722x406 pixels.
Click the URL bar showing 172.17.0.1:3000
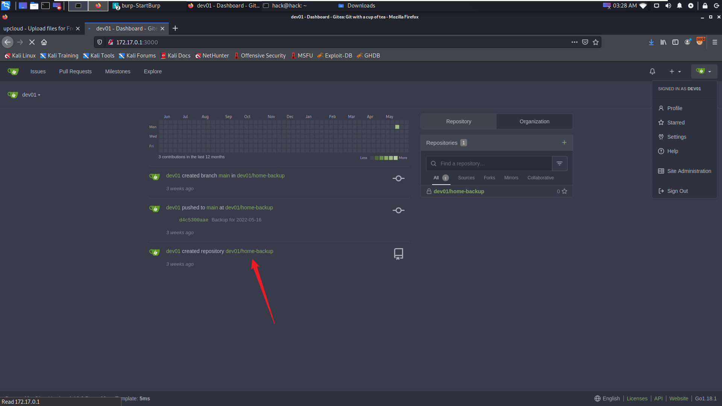[338, 42]
